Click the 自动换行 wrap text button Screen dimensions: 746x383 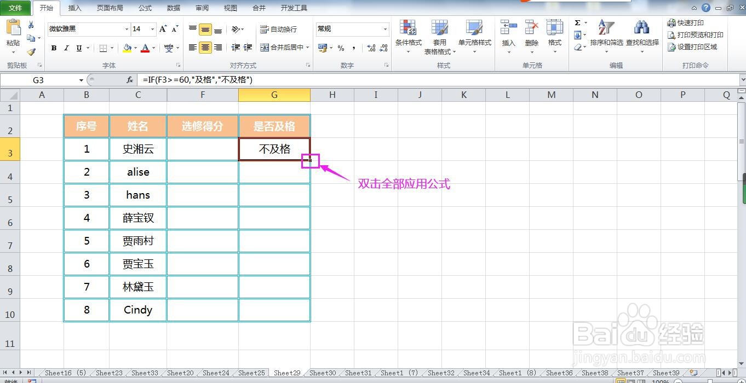coord(278,30)
